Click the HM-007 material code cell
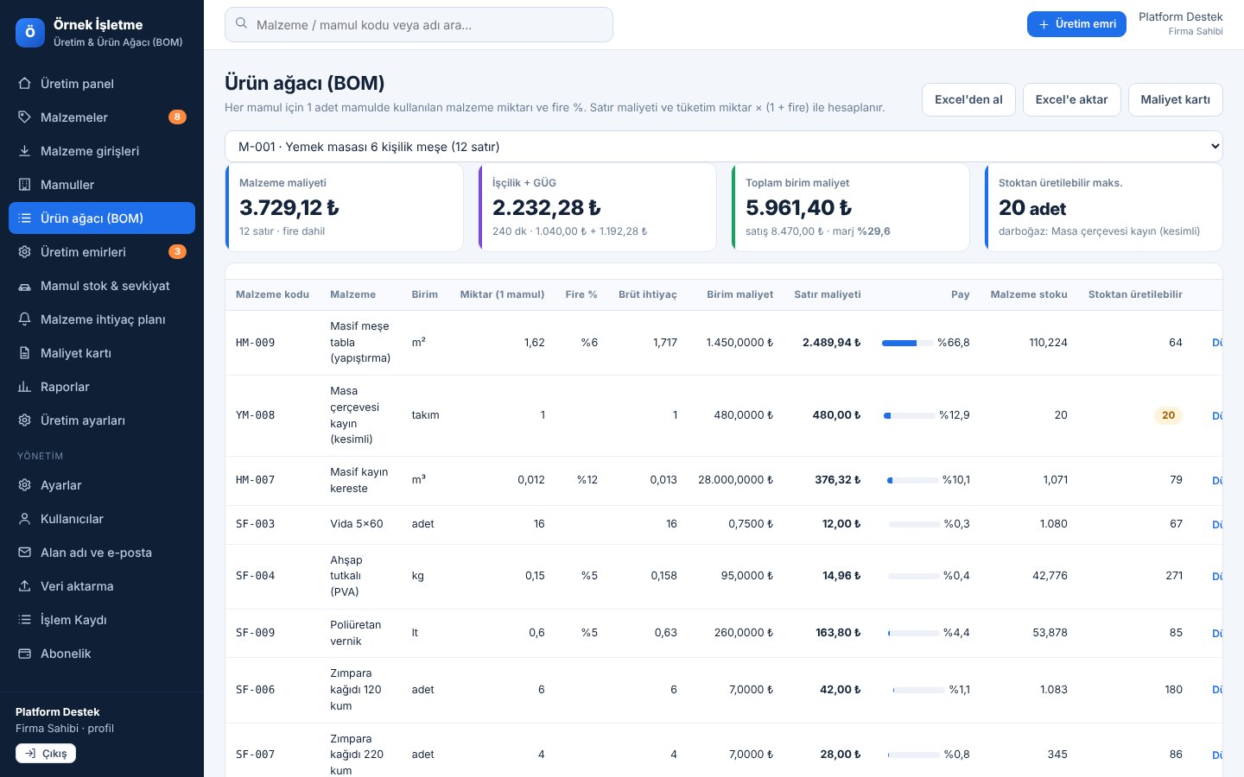The image size is (1244, 777). [x=255, y=480]
